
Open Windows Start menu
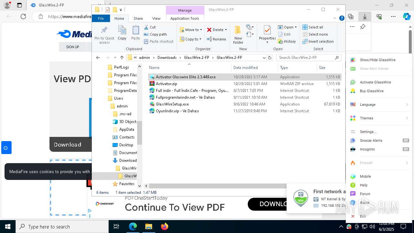[x=8, y=227]
